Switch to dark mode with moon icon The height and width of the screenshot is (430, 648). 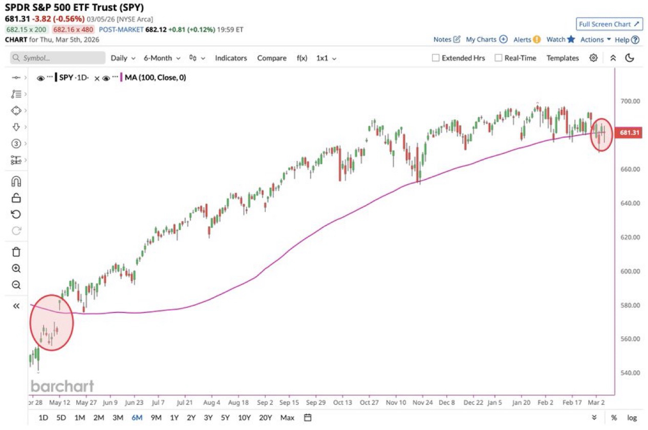point(630,58)
